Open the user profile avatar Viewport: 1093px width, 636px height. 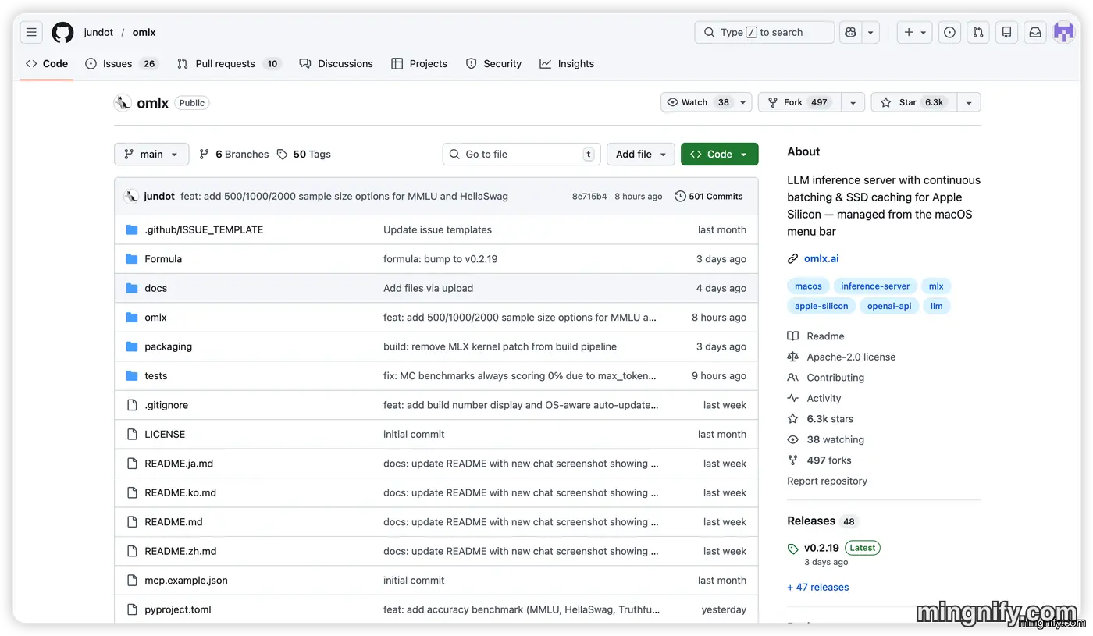[1063, 32]
